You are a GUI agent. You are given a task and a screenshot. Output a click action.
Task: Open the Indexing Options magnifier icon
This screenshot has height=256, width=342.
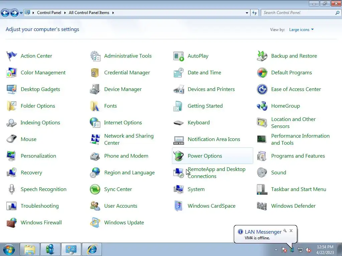tap(12, 123)
